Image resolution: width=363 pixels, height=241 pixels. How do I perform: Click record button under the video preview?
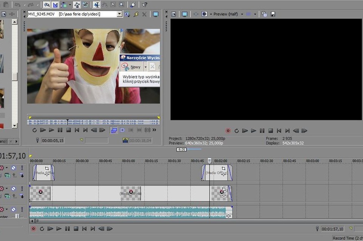228,131
